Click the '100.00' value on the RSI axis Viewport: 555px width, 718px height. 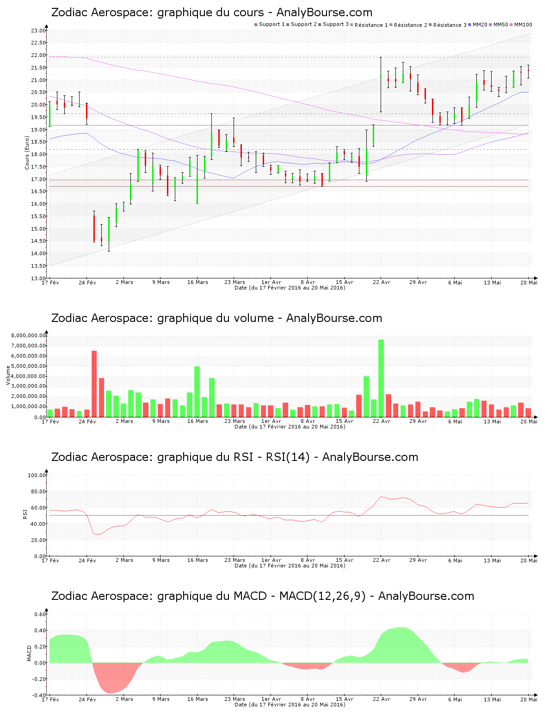[x=37, y=475]
